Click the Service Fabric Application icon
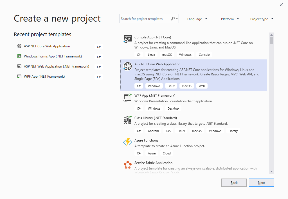Viewport: 288px width, 199px height. (127, 165)
